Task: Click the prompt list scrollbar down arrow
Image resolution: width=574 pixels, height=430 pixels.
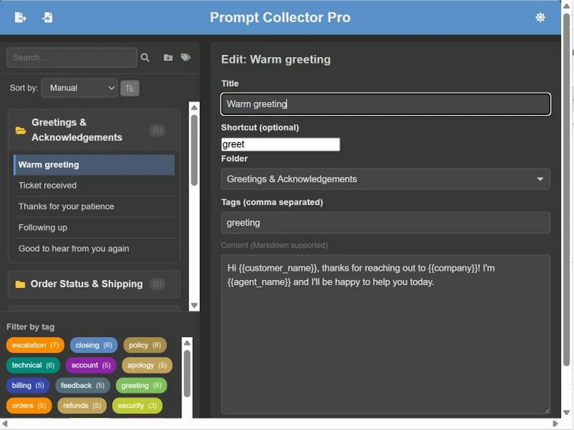Action: click(194, 305)
